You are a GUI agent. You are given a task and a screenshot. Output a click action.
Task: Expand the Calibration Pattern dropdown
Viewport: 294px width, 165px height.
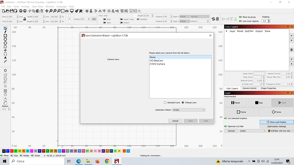coord(189,110)
